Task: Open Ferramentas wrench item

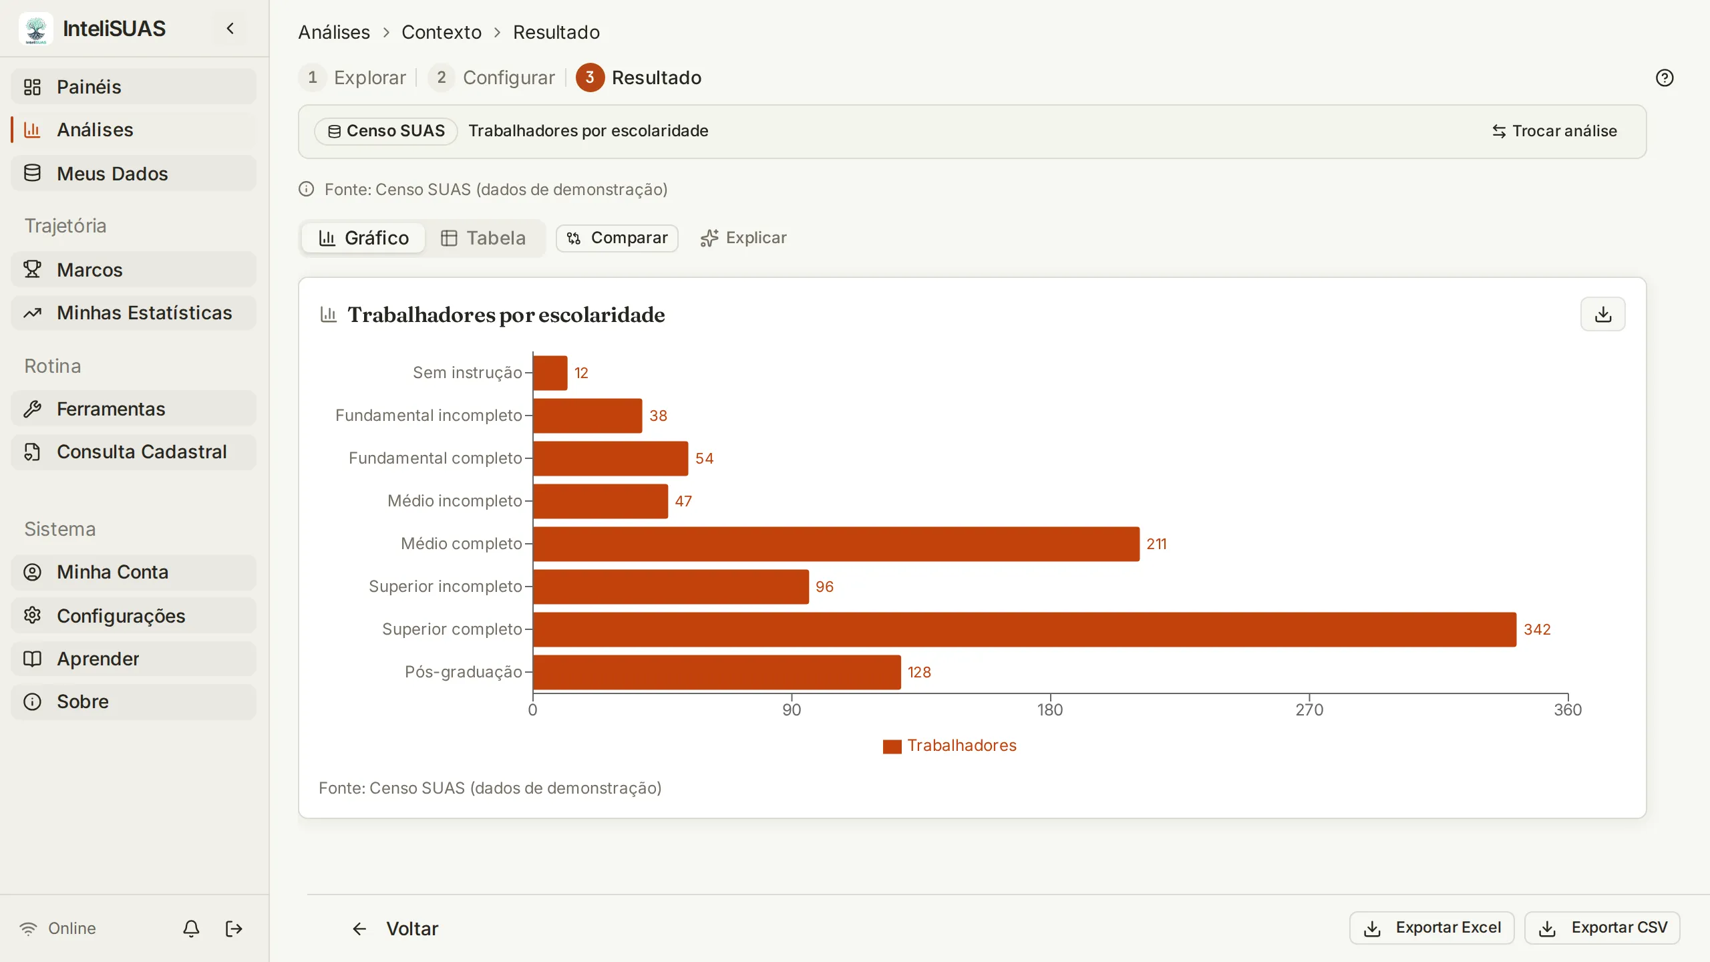Action: tap(134, 409)
